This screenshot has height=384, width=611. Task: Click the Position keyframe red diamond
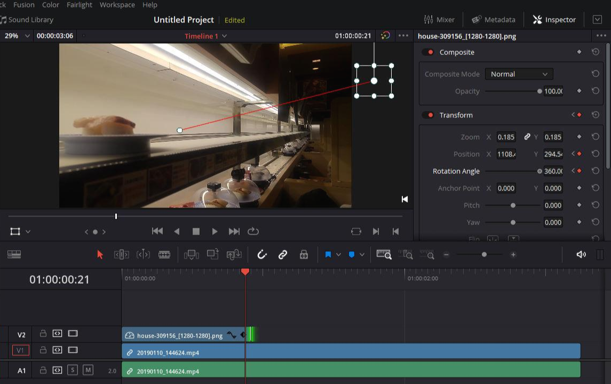point(580,154)
